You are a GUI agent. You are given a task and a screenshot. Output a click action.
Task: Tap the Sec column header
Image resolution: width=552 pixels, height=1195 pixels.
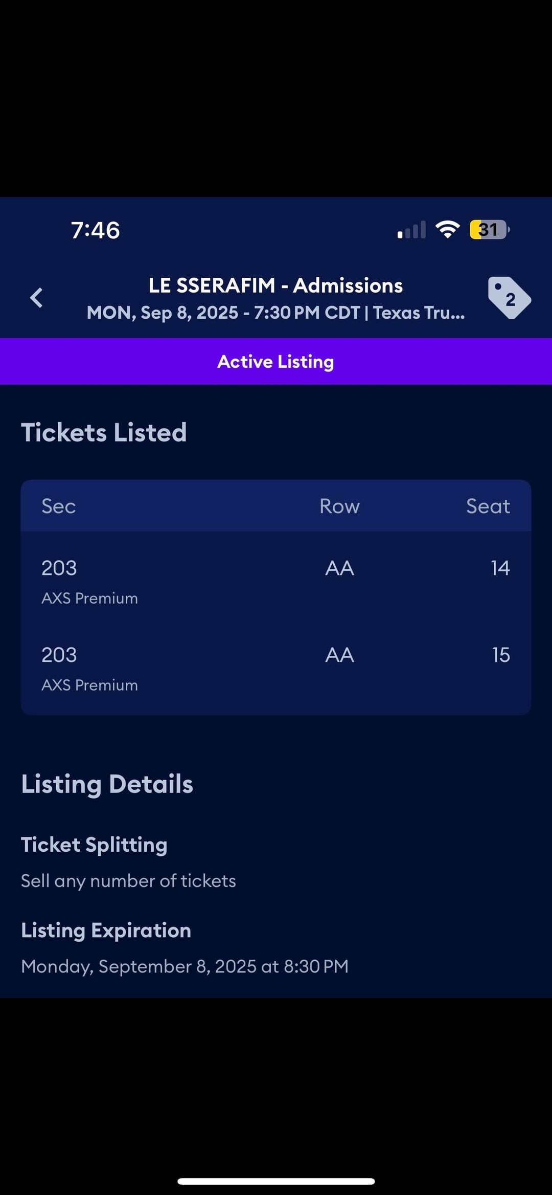click(x=59, y=506)
